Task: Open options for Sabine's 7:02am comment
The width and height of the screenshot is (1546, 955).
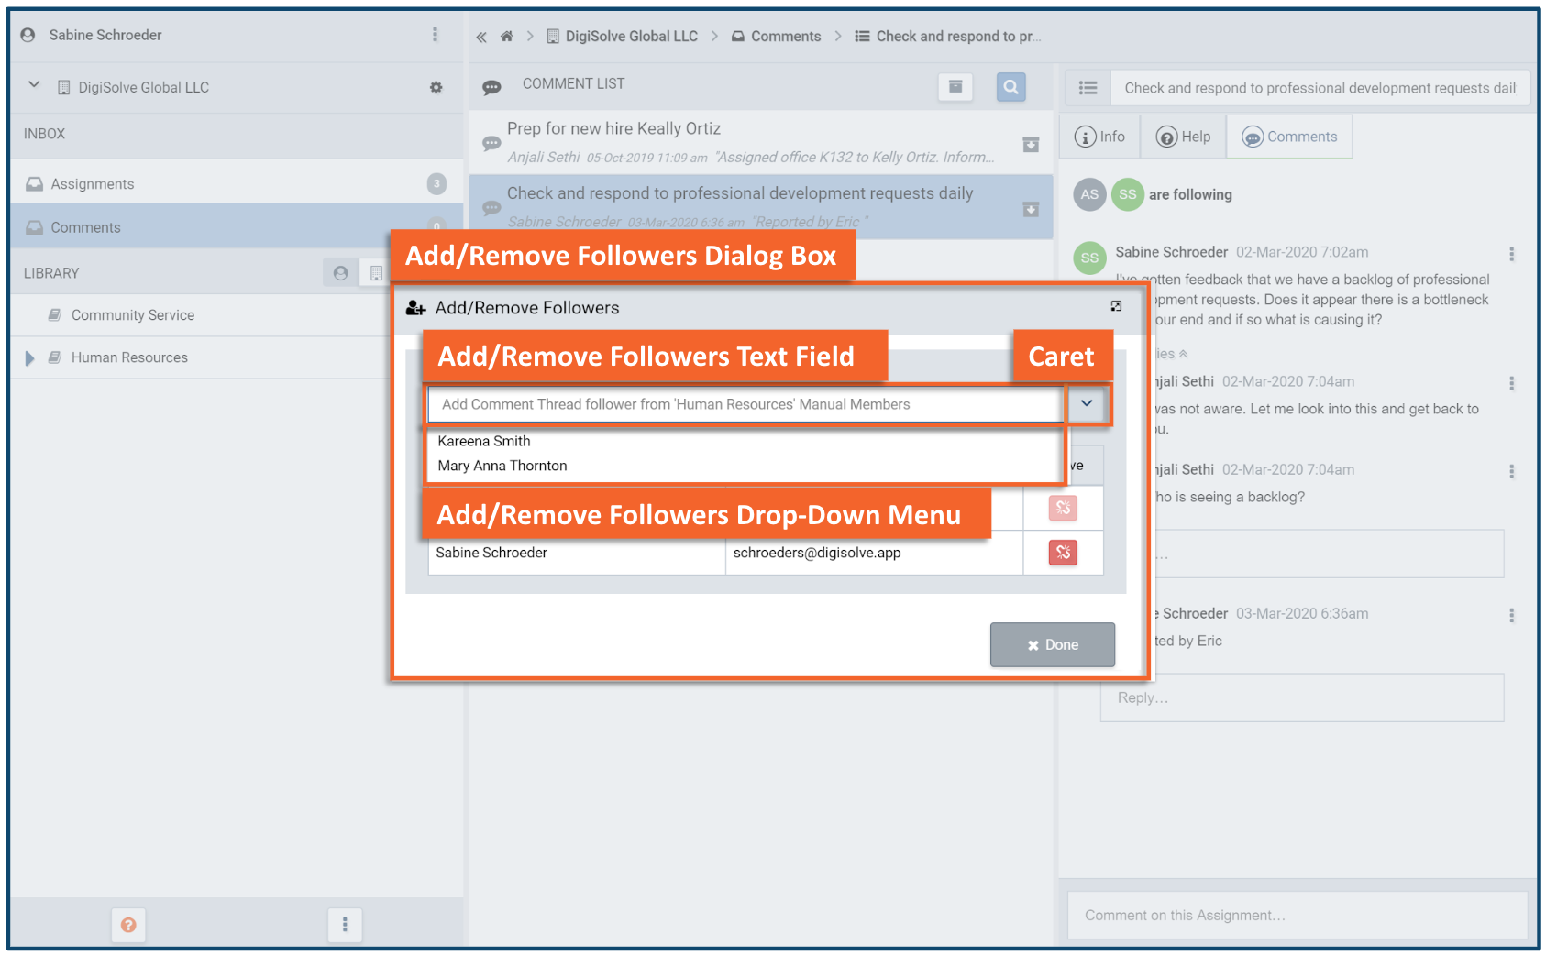Action: pos(1511,254)
